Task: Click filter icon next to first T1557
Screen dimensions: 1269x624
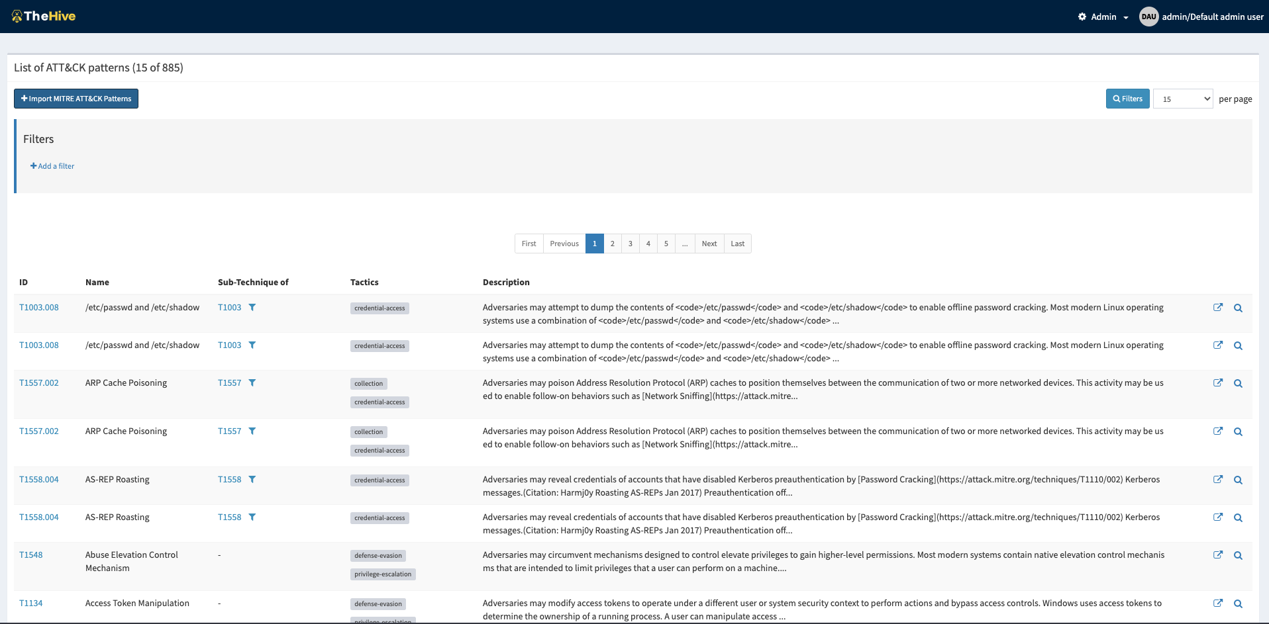Action: pyautogui.click(x=252, y=383)
